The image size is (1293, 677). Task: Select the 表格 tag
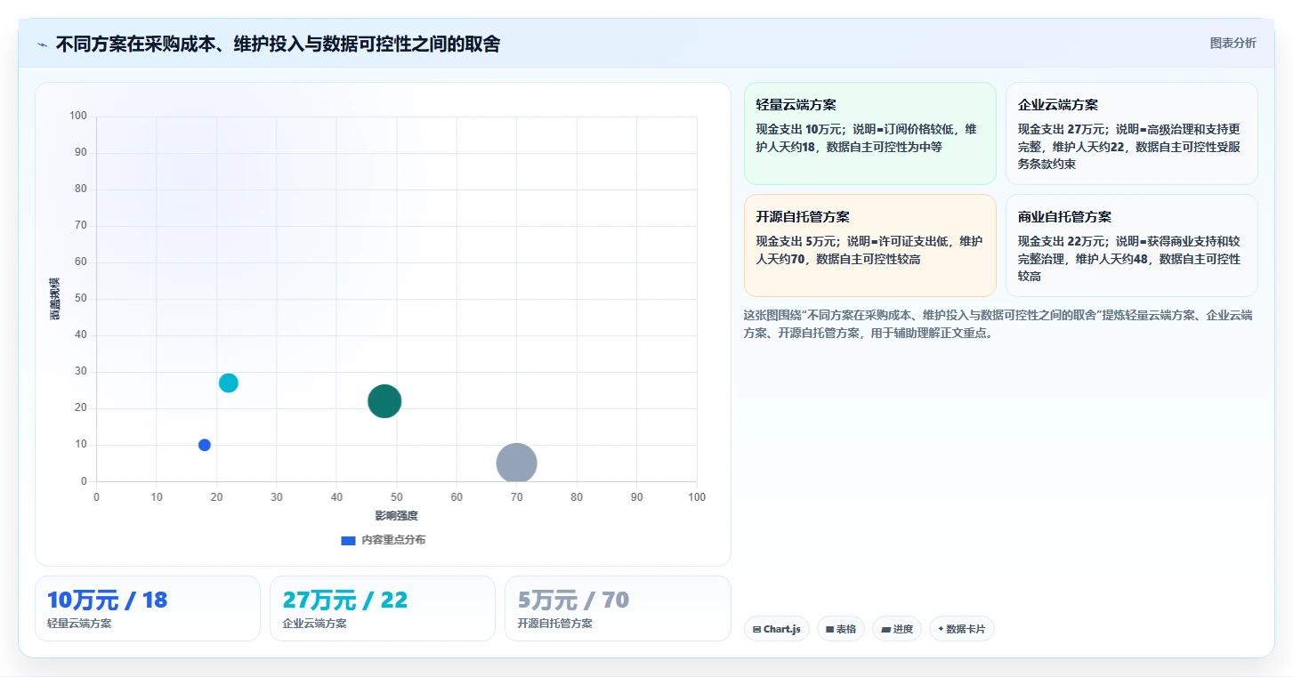pos(841,629)
